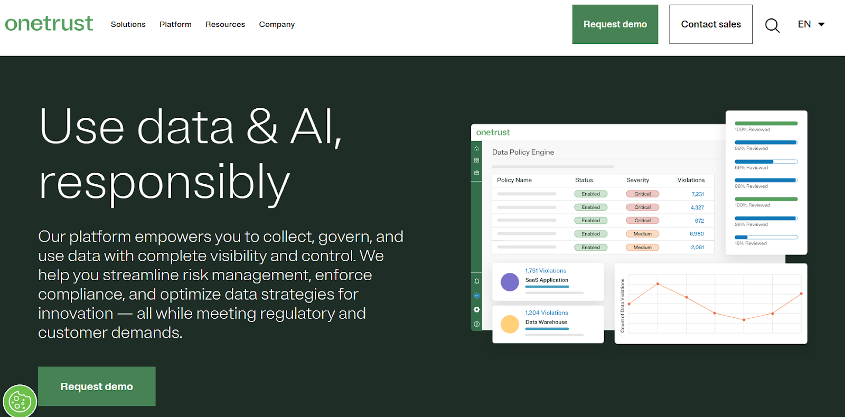Click the 2,081 violations count
Screen dimensions: 845x417
tap(697, 248)
